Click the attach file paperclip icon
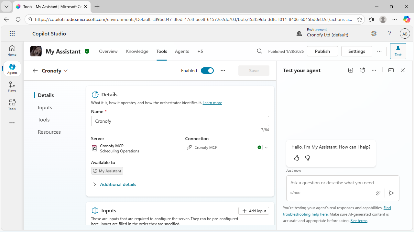 coord(378,193)
